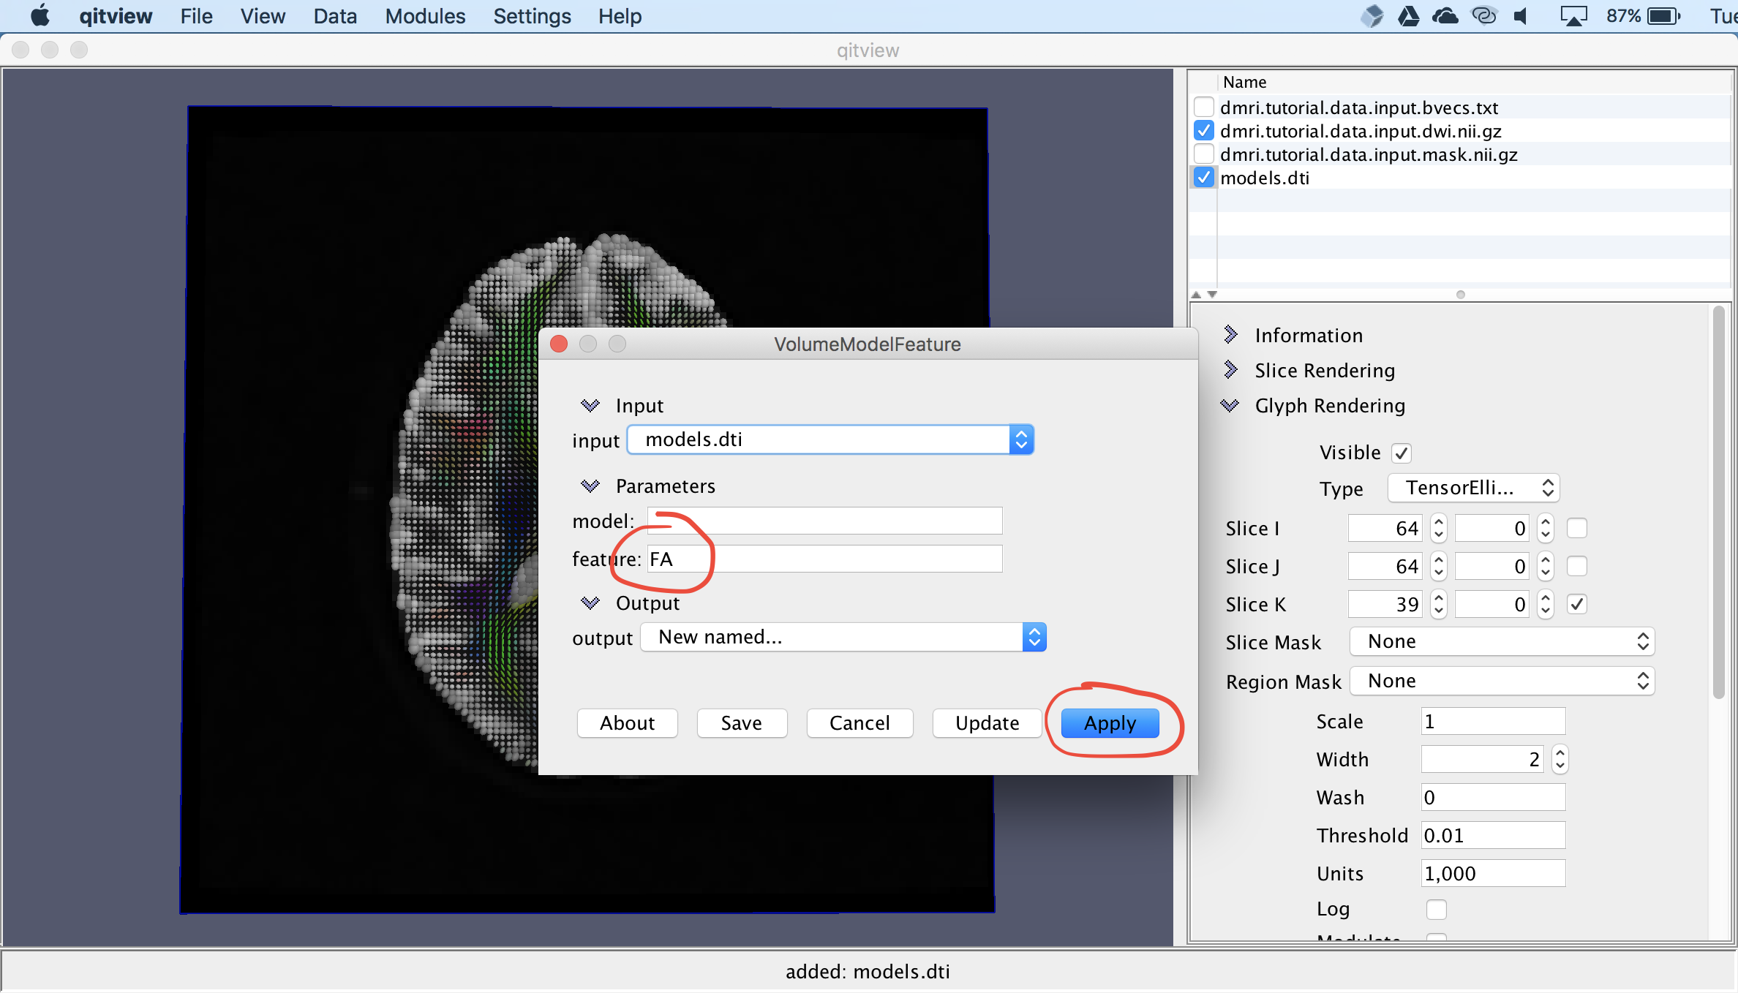Click the Creative Cloud menu bar icon
Viewport: 1738px width, 993px height.
pyautogui.click(x=1483, y=16)
